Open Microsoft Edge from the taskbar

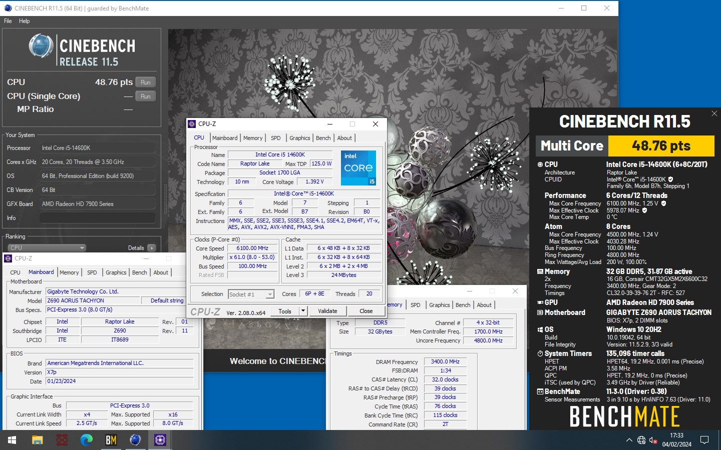(x=87, y=440)
